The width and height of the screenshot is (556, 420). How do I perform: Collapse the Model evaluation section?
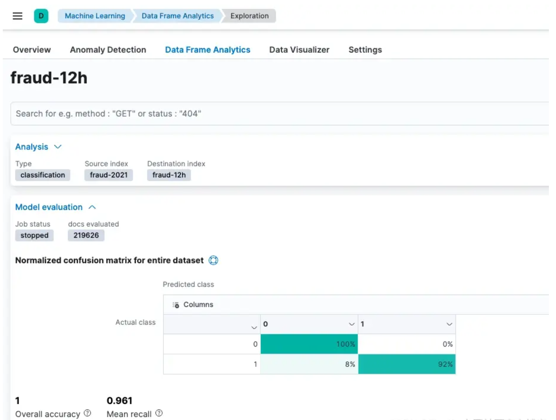56,207
